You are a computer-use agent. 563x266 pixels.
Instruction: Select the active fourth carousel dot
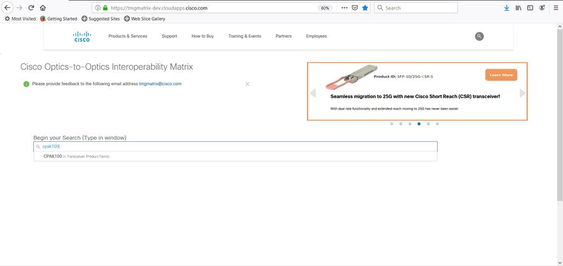tap(419, 124)
